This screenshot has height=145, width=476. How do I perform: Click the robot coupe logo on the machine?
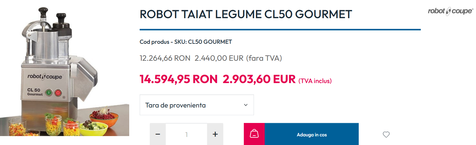[x=45, y=77]
